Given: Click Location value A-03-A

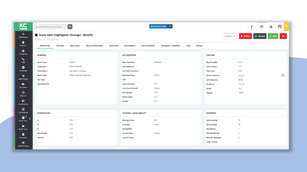Looking at the screenshot, I should 157,125.
